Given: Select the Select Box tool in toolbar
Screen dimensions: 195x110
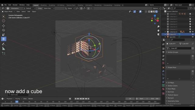Looking at the screenshot, I should pyautogui.click(x=3, y=16).
